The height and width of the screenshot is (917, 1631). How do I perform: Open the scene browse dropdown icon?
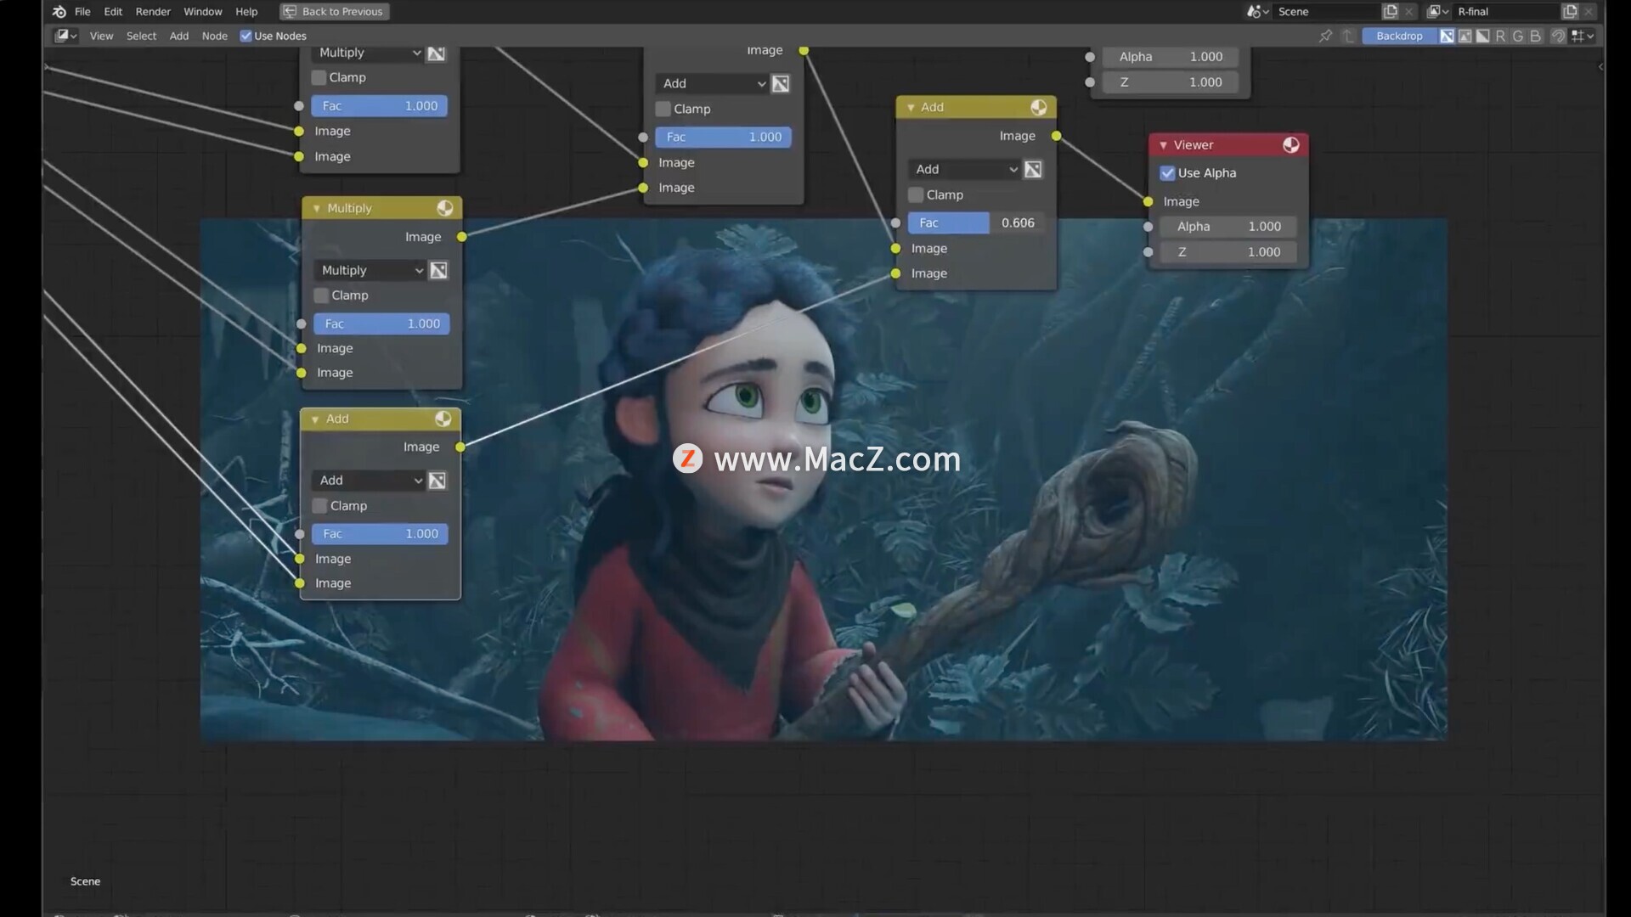coord(1257,11)
